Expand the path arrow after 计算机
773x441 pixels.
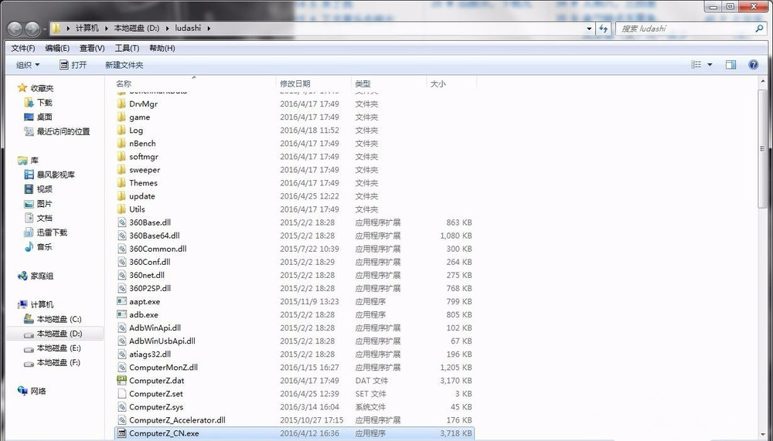click(107, 29)
